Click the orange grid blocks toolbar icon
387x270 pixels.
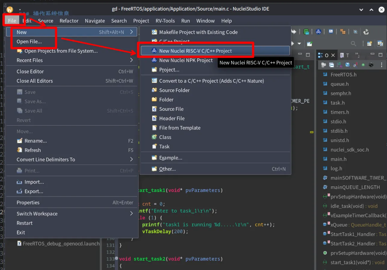[343, 32]
